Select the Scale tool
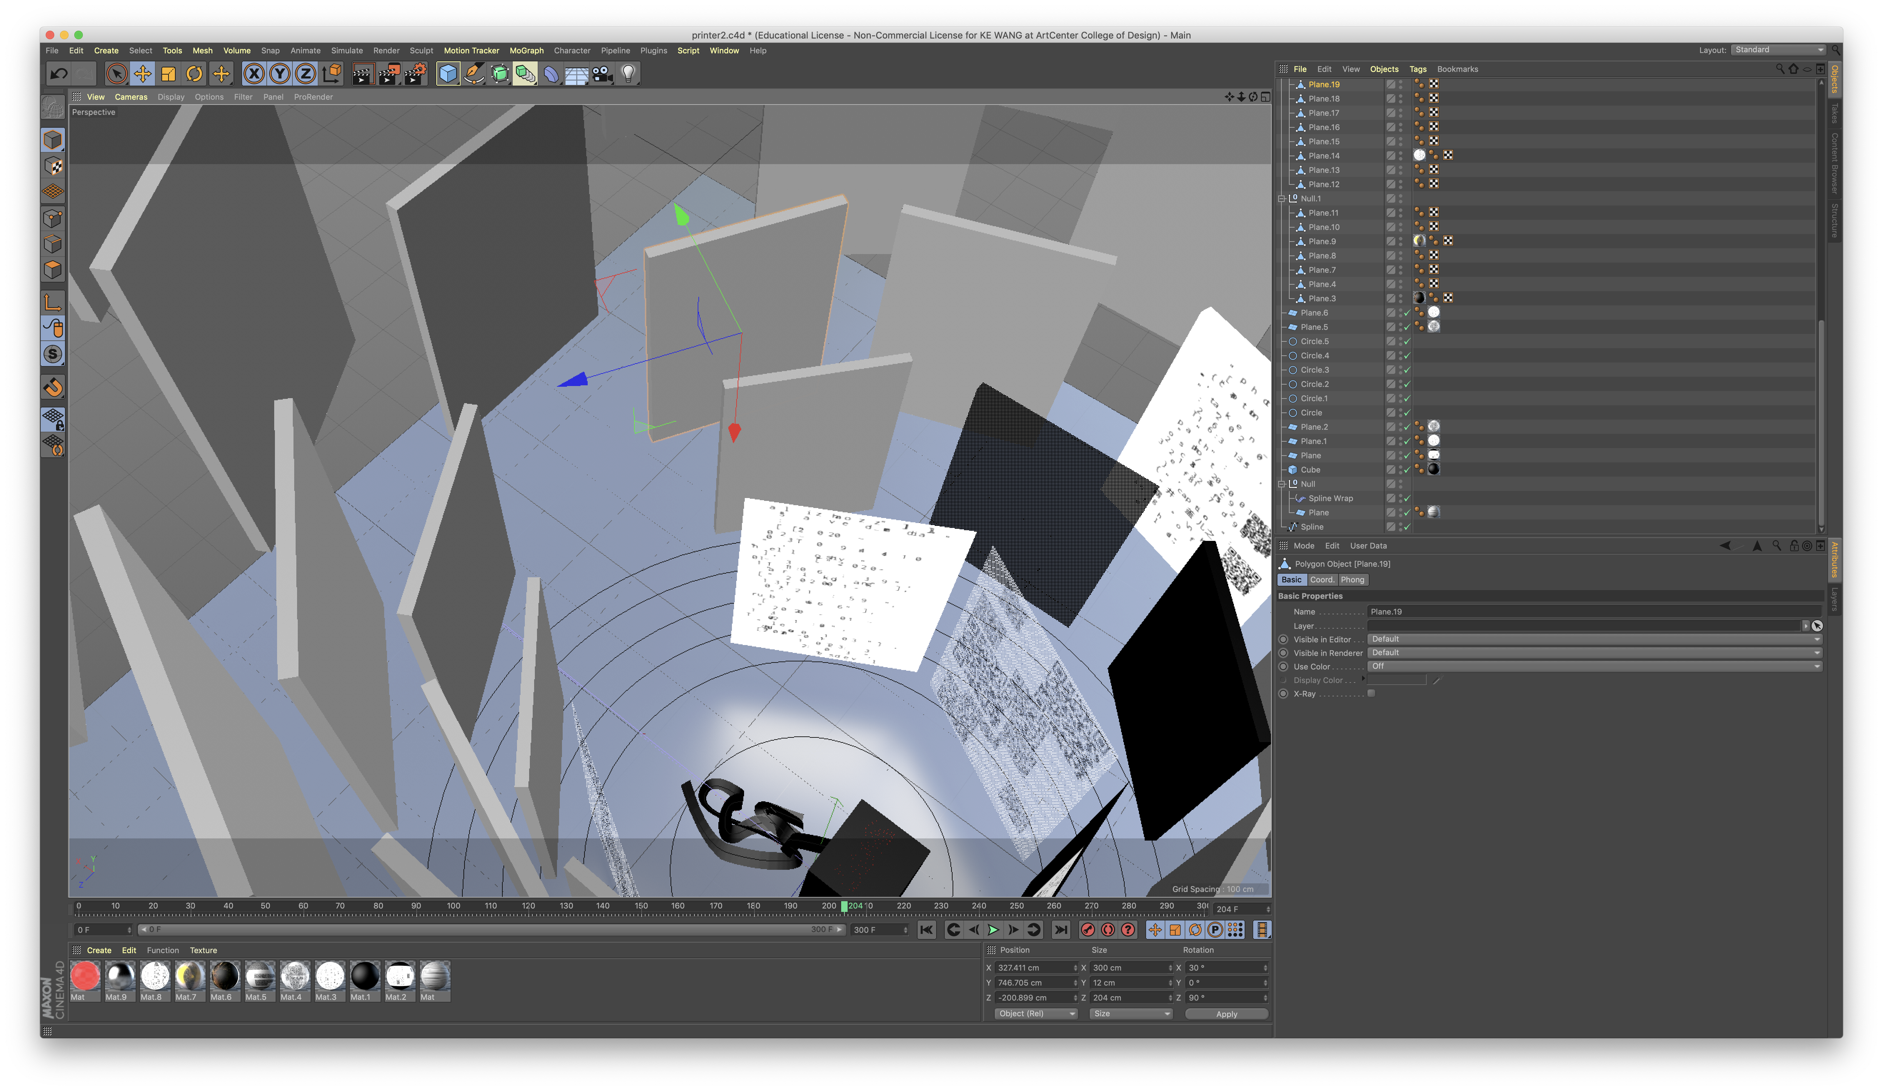This screenshot has width=1883, height=1091. (x=168, y=73)
